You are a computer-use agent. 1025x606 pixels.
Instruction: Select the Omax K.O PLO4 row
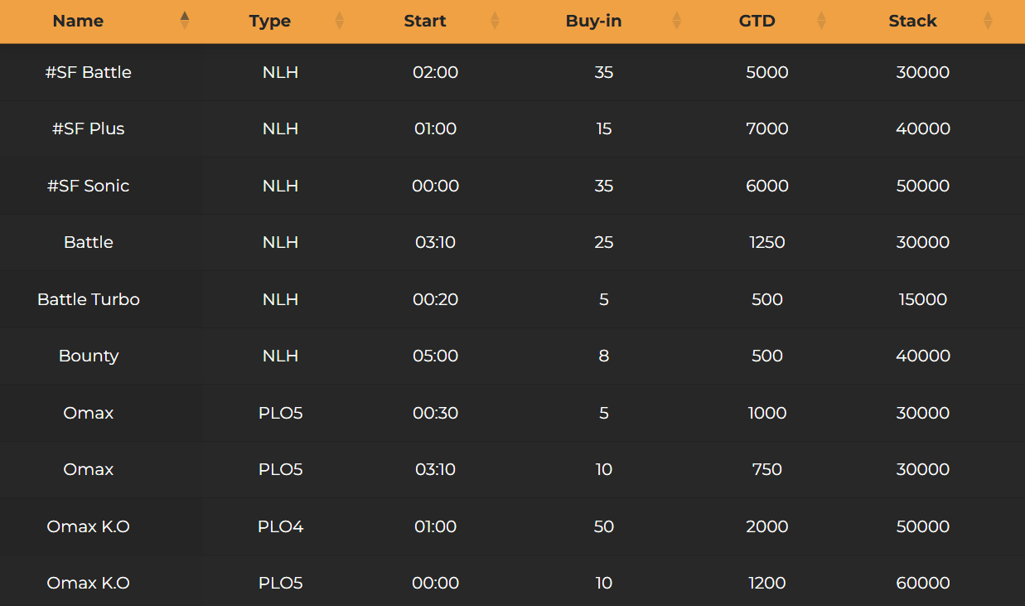89,526
